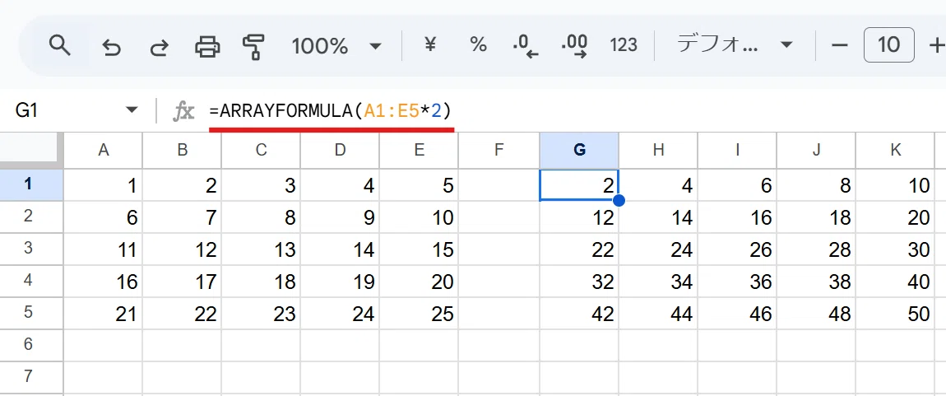Open the 100% zoom dropdown
This screenshot has height=396, width=946.
(x=336, y=46)
